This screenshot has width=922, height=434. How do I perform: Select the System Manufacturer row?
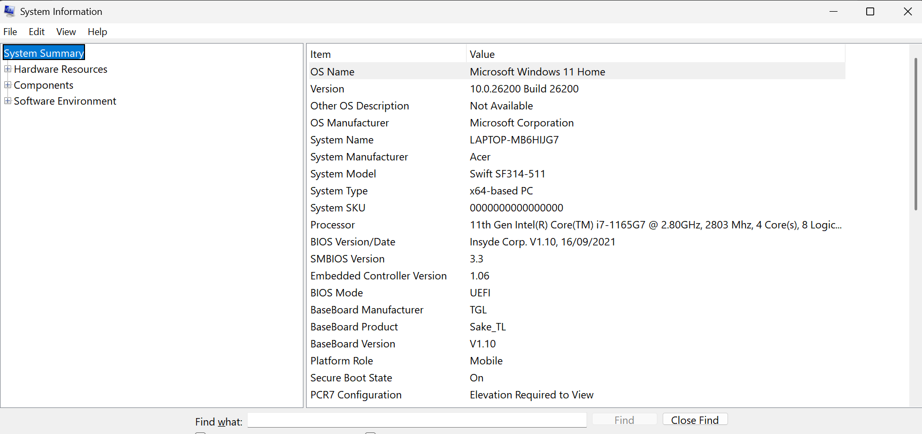577,157
